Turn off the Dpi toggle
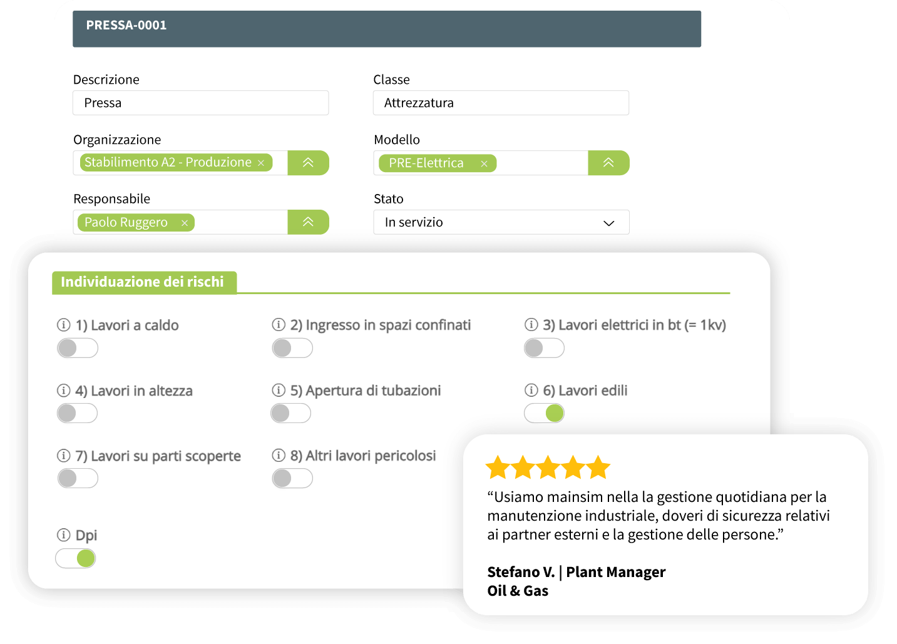This screenshot has height=644, width=897. coord(76,558)
